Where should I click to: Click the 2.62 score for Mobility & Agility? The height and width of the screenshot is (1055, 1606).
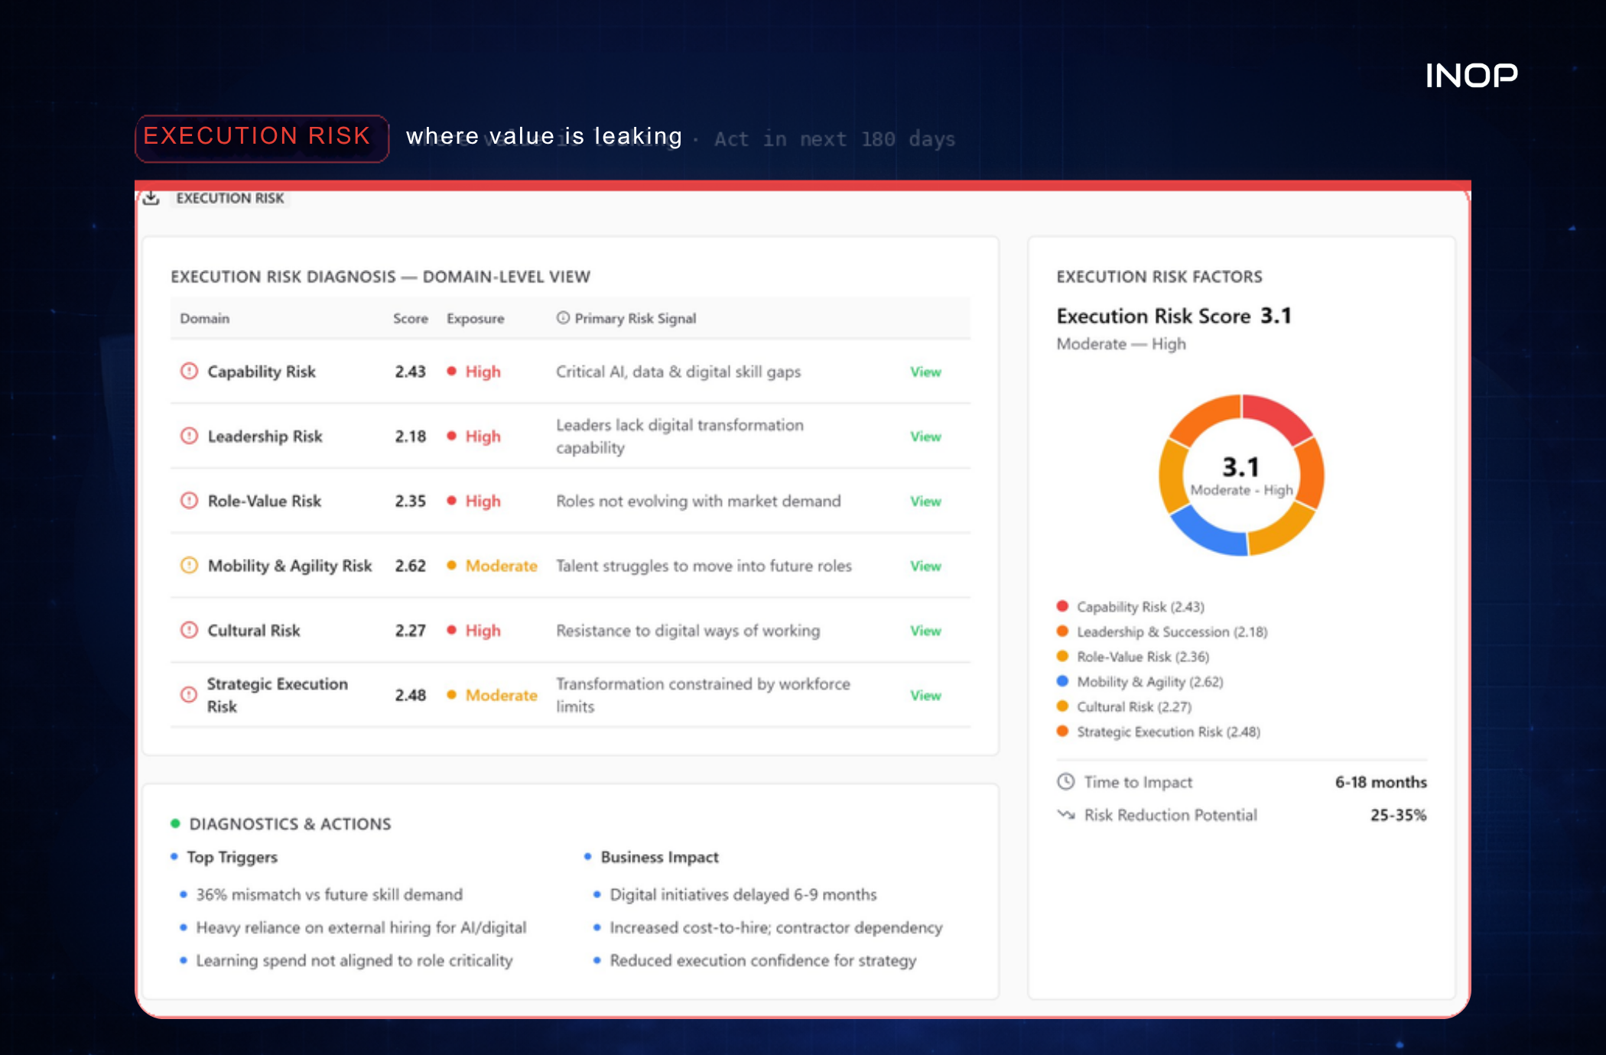tap(410, 566)
